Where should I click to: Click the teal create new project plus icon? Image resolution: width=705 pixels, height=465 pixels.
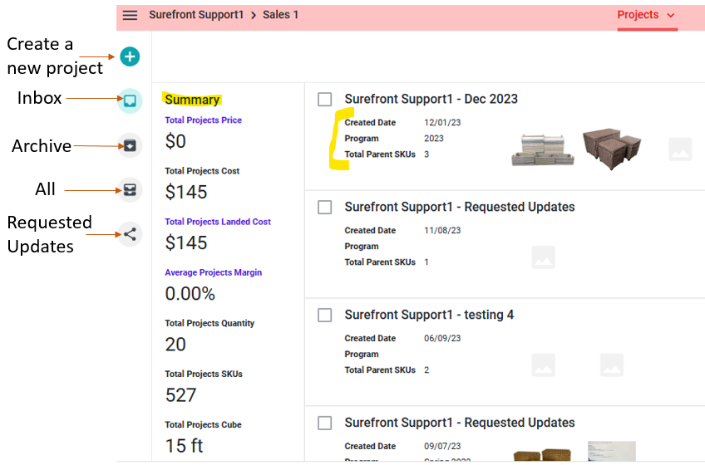coord(130,56)
